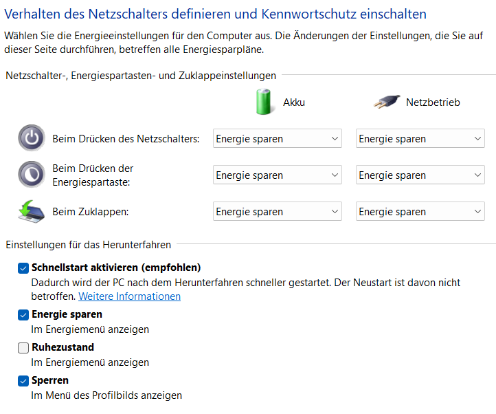Expand battery dropdown for Energiespartaste
Screen dimensions: 496x414
(277, 175)
